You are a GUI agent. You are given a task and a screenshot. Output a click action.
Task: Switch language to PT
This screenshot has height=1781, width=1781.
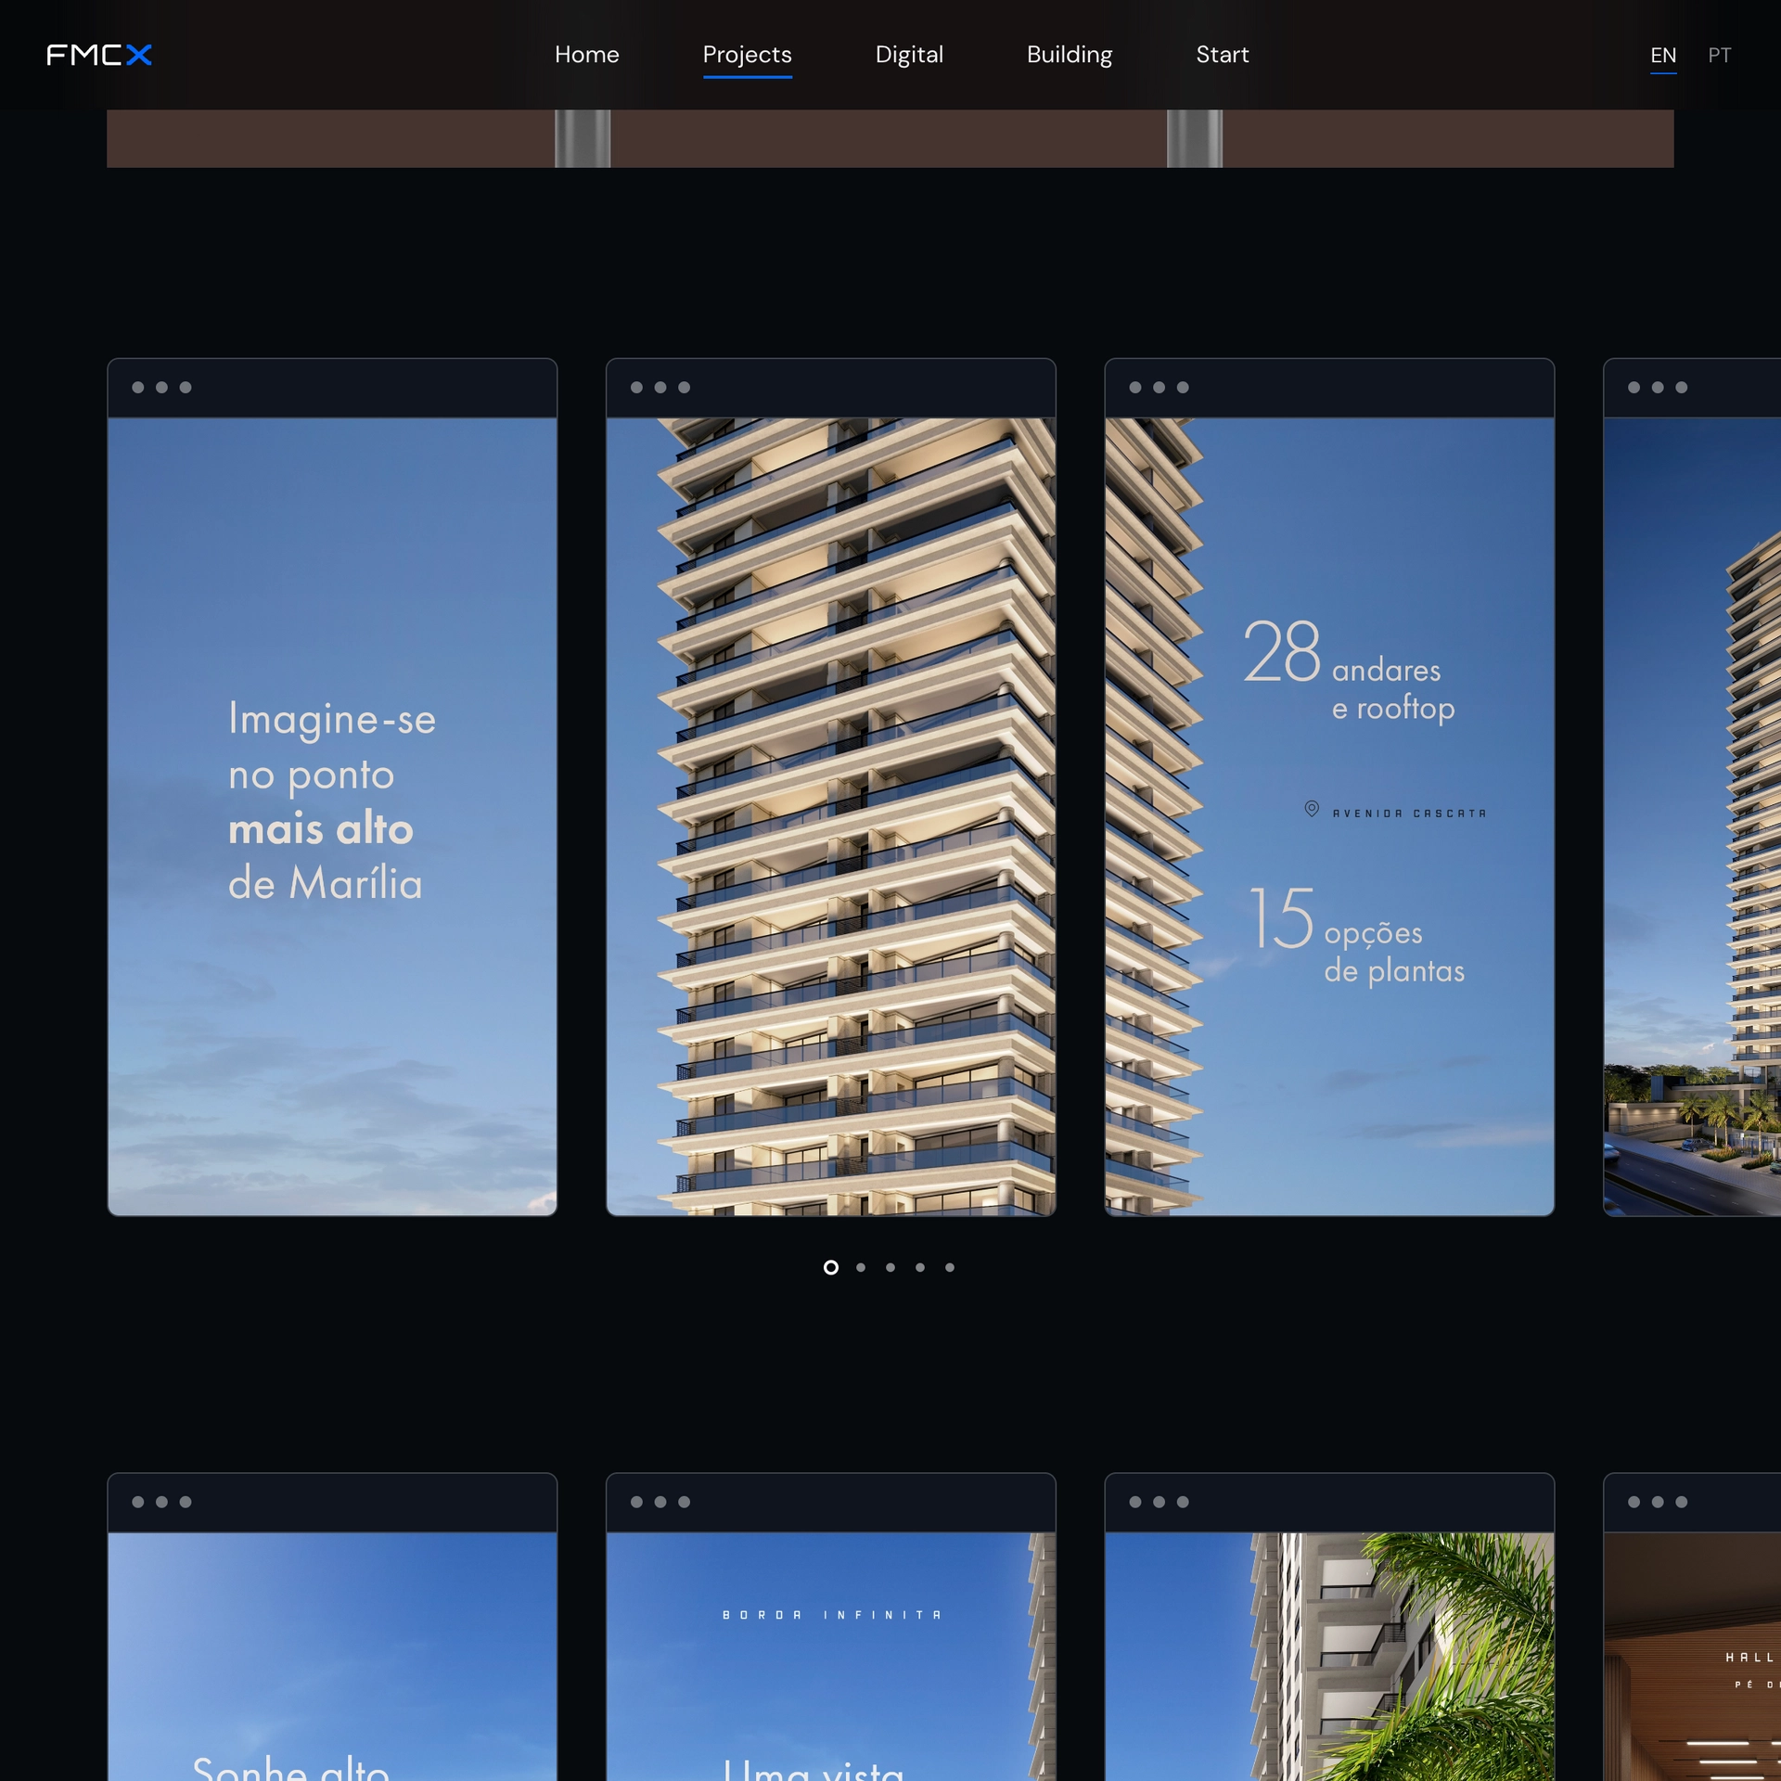[x=1719, y=56]
